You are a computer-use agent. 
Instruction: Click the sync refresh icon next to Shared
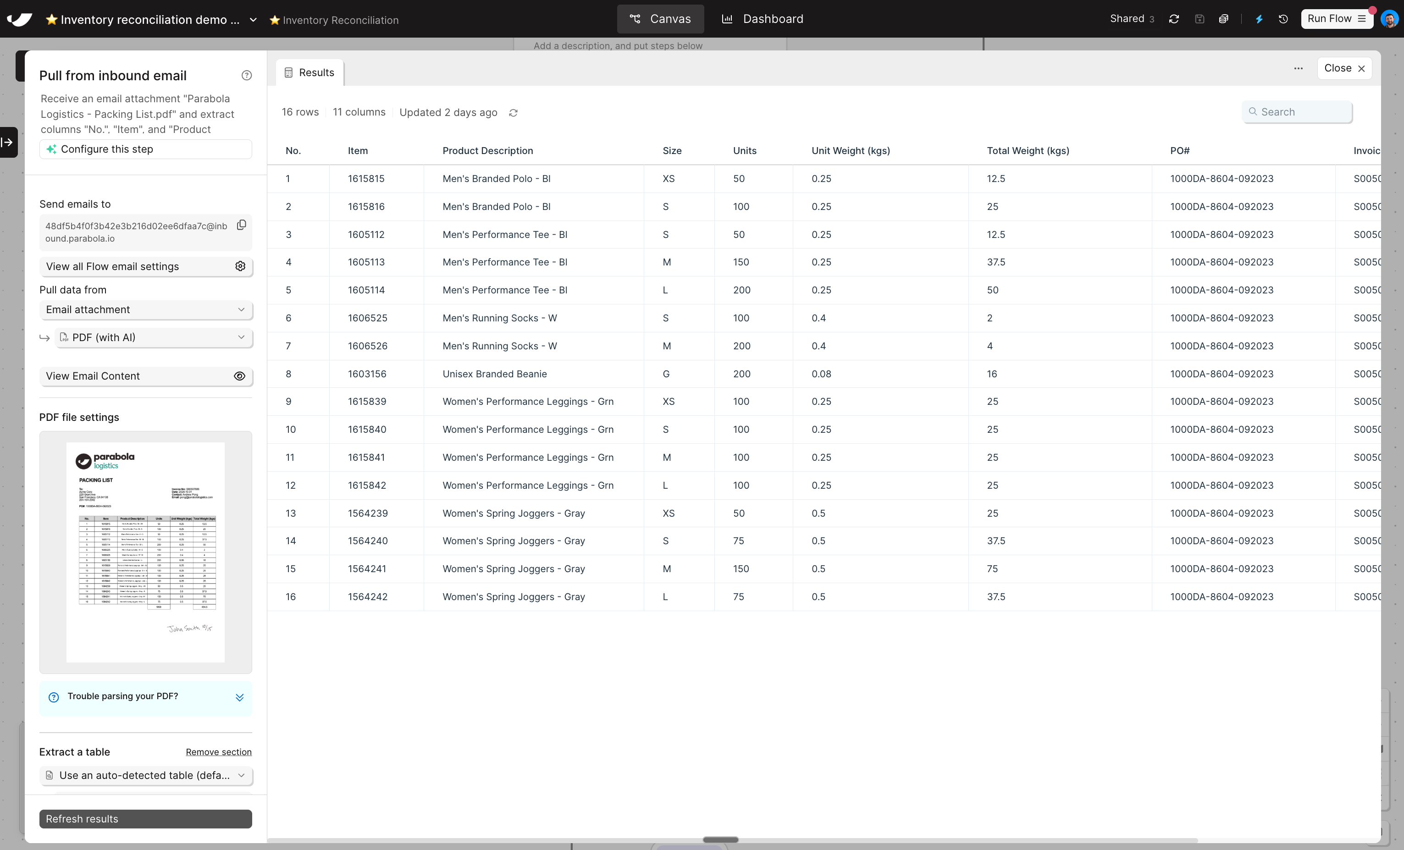1174,19
